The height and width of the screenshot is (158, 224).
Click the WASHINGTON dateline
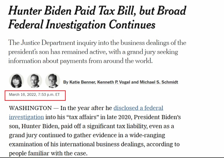(x=30, y=108)
